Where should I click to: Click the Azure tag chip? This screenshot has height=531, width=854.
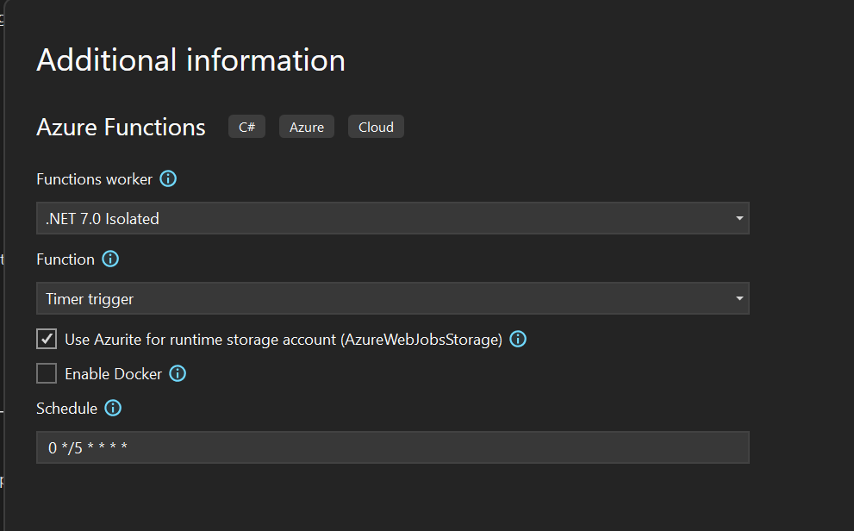click(306, 126)
